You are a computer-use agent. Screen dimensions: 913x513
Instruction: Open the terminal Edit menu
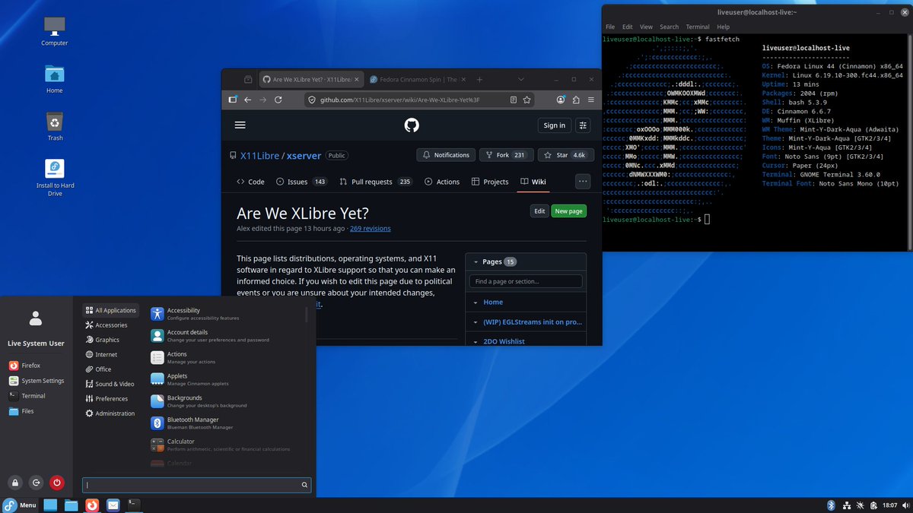(628, 27)
